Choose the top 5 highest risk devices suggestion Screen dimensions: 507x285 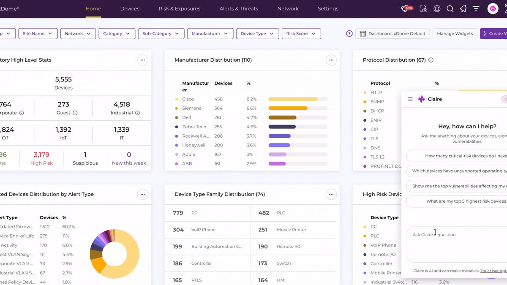(457, 201)
